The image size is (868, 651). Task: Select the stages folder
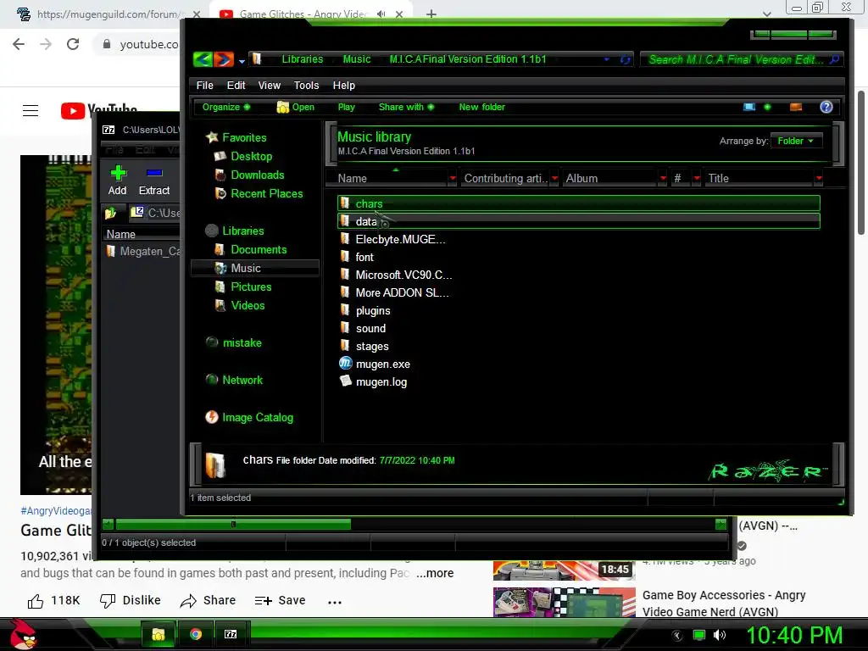point(364,346)
